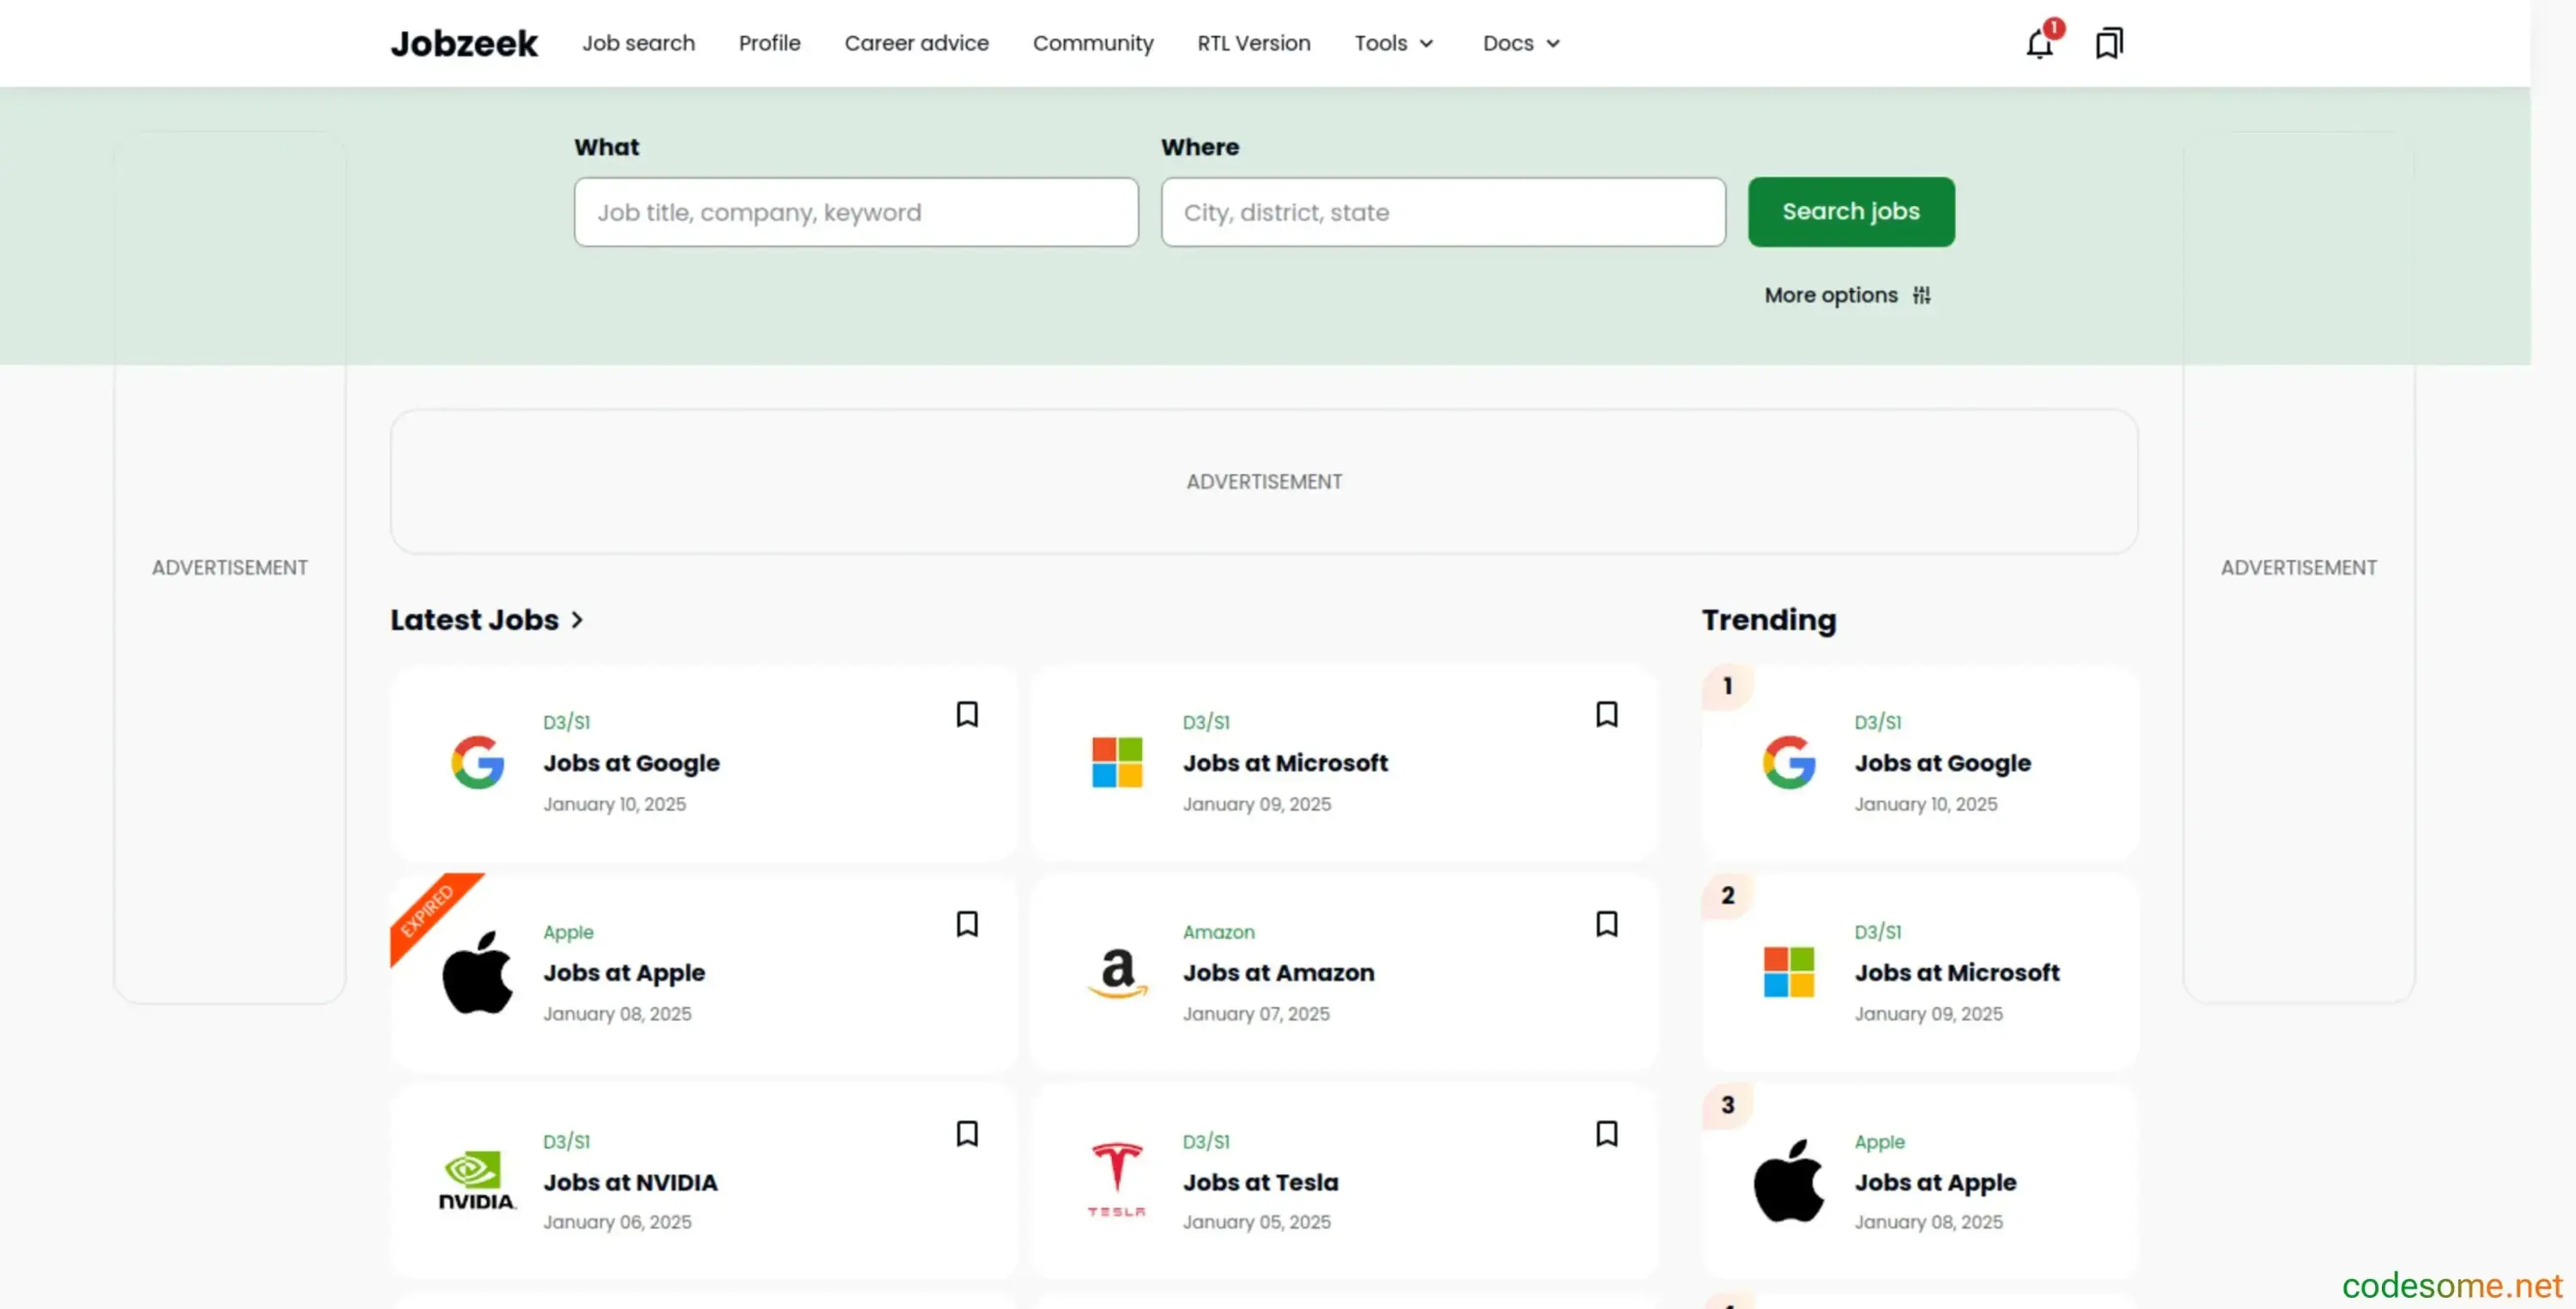Go to Career advice page
Screen dimensions: 2576x1309
(916, 43)
